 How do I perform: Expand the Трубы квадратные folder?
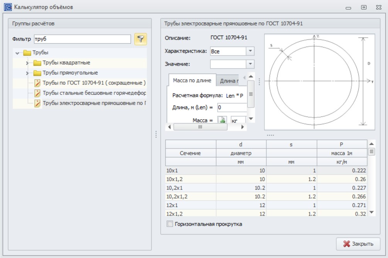(x=27, y=63)
